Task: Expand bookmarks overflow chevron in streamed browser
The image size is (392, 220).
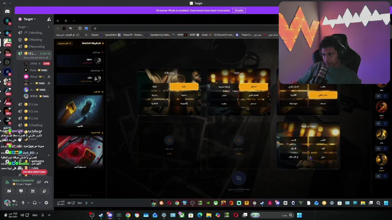Action: 86,35
